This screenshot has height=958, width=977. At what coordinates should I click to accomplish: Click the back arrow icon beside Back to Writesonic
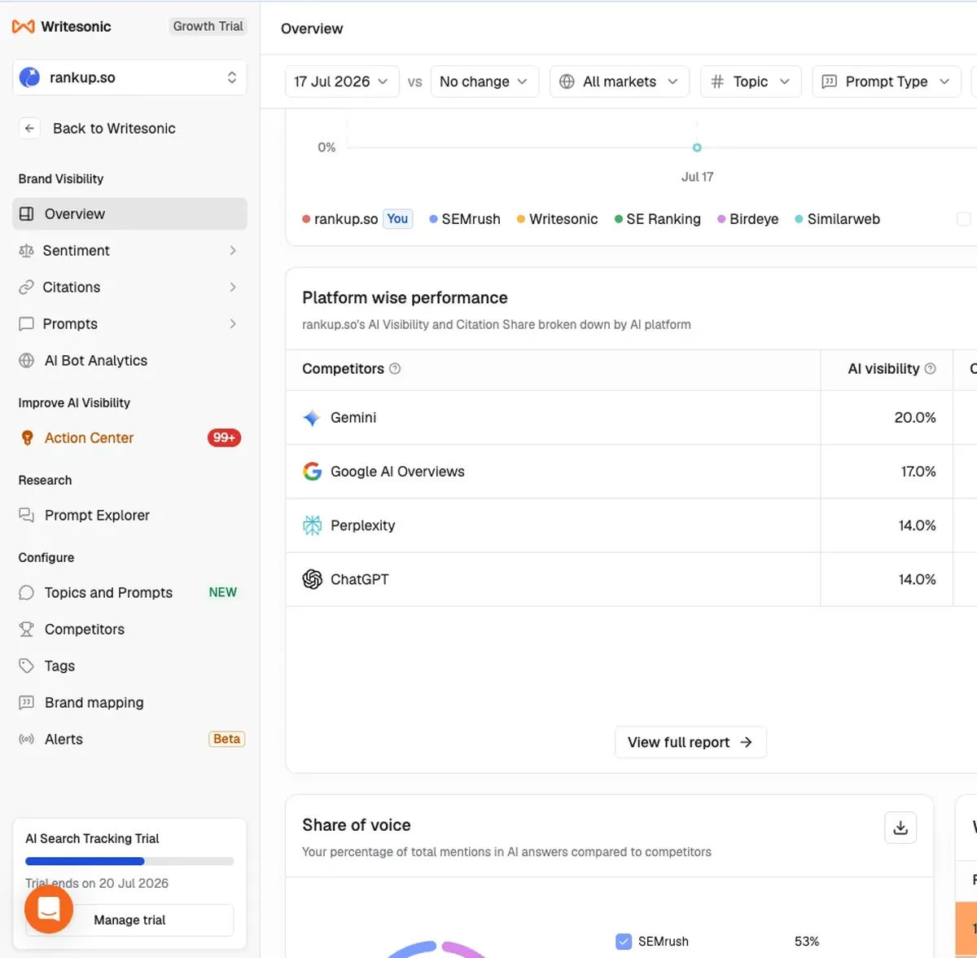click(x=29, y=129)
